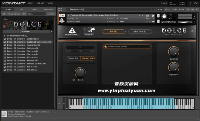Toggle the Reverb on/off button
Screen dimensions: 200x121
tap(74, 80)
